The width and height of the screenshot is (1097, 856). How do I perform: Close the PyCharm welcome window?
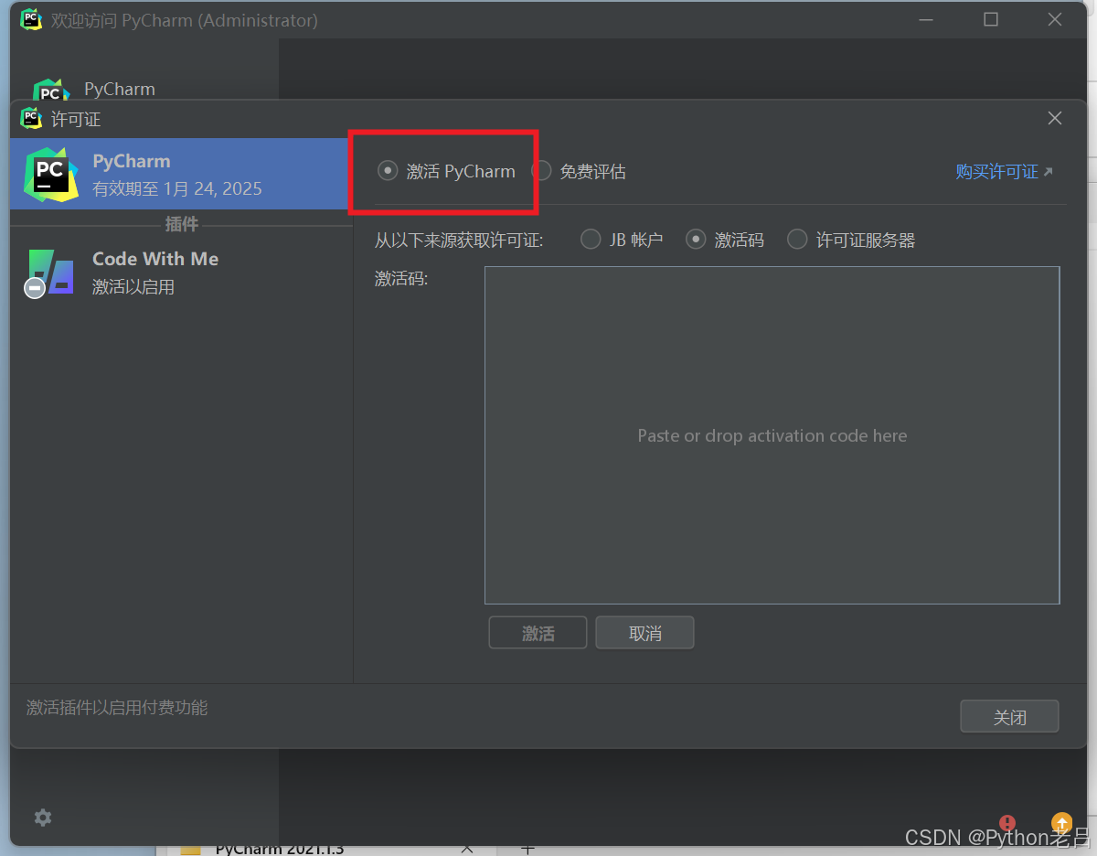tap(1055, 19)
